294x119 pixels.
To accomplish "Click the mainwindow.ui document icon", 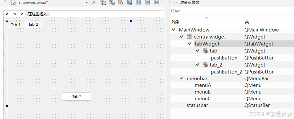I will (x=13, y=3).
